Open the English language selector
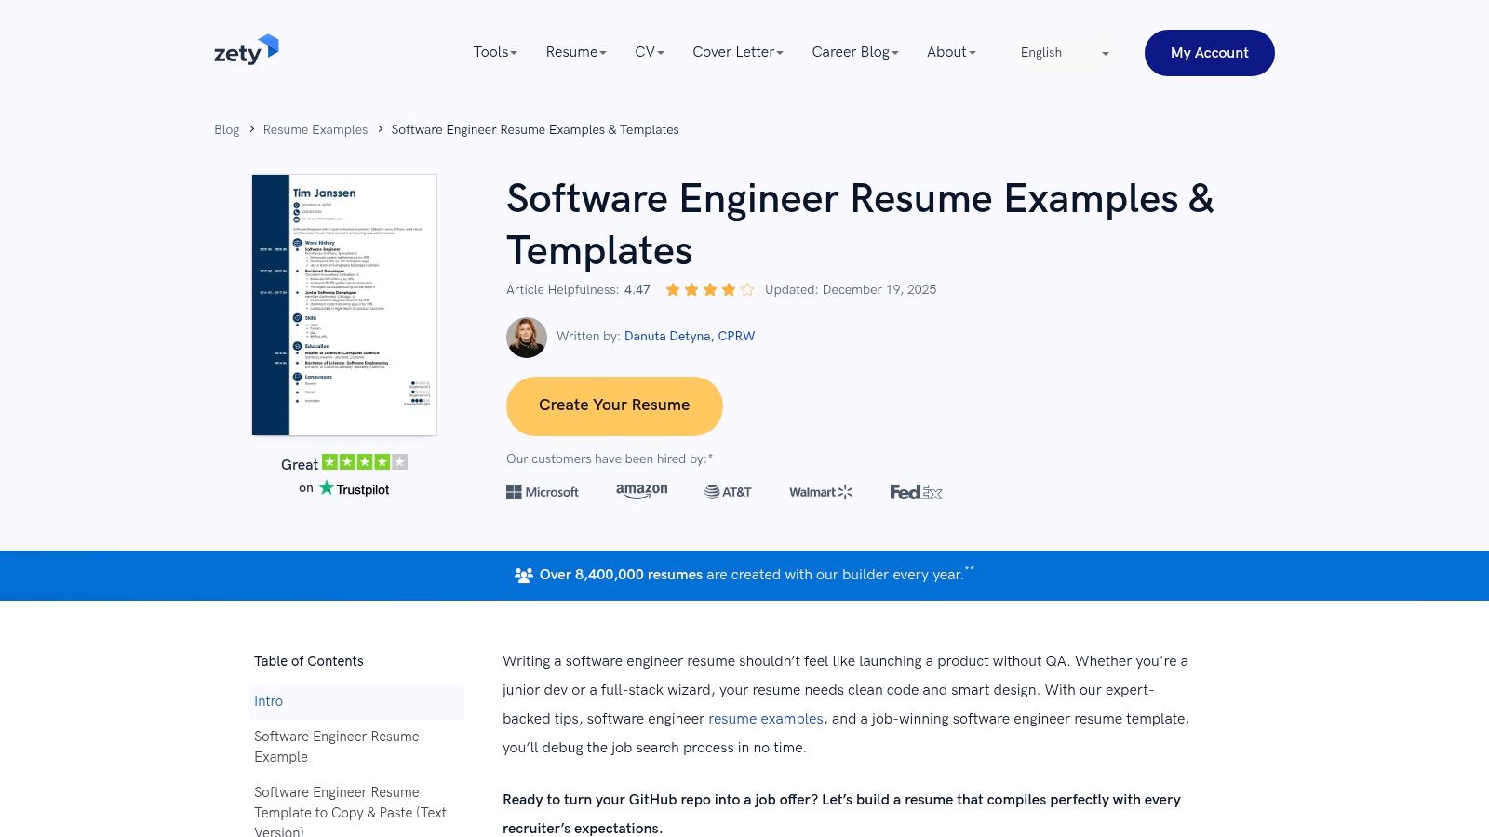1489x837 pixels. (1061, 53)
